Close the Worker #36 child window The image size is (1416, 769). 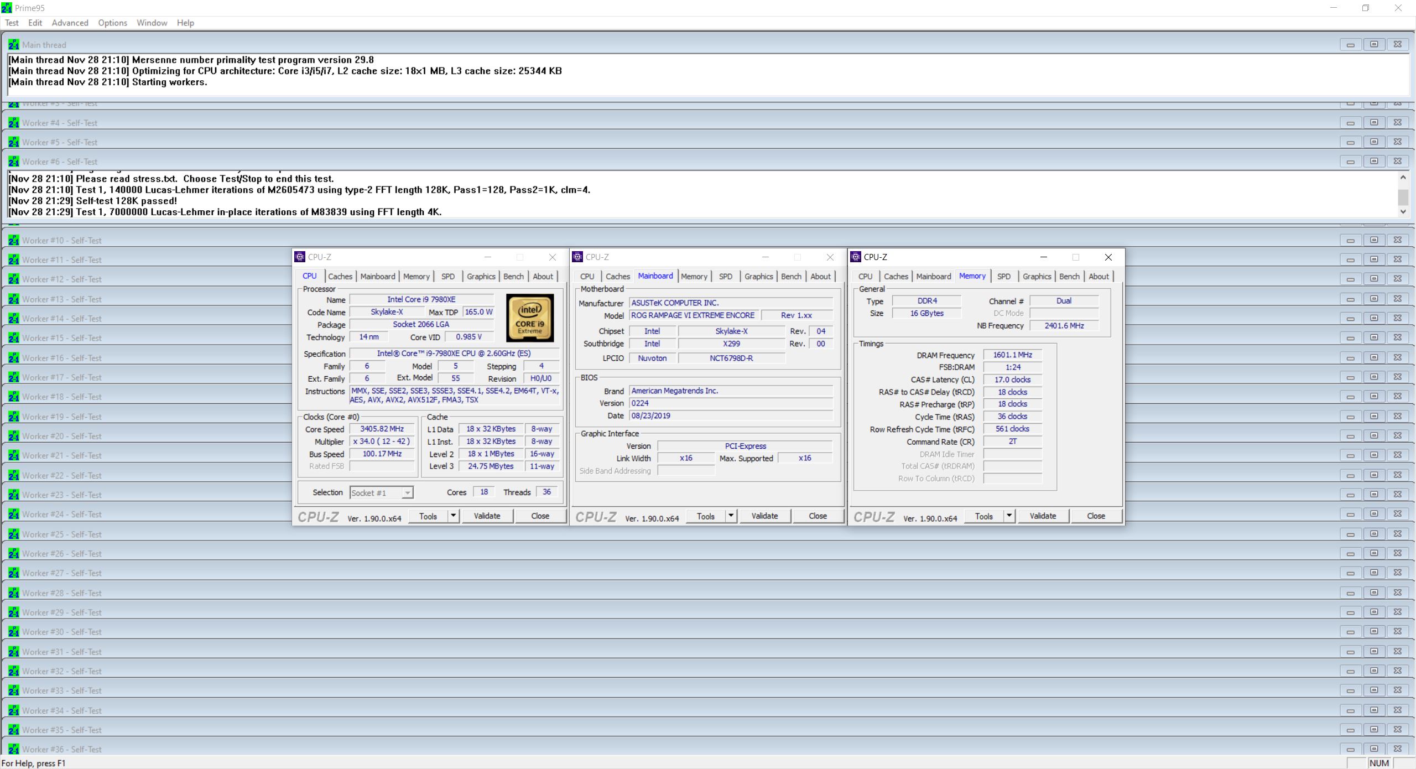coord(1398,749)
